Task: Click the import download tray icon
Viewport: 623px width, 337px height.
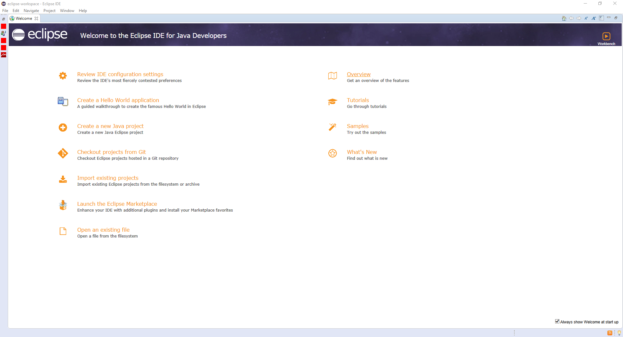Action: 63,179
